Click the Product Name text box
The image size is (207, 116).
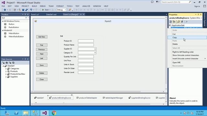click(x=86, y=45)
